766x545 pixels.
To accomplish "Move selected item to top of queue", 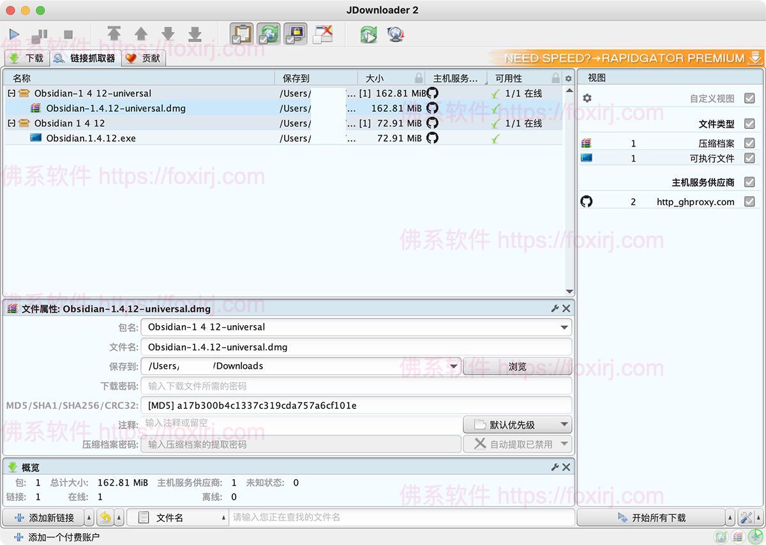I will pyautogui.click(x=115, y=35).
